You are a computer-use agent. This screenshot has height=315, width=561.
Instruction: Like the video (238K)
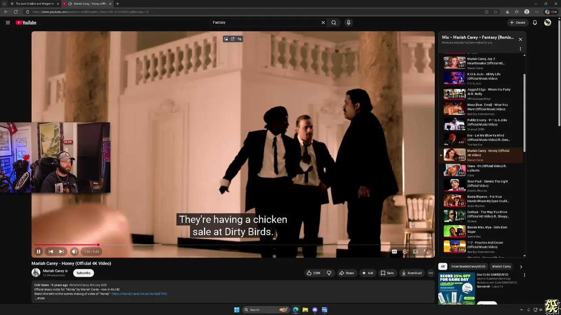[313, 273]
